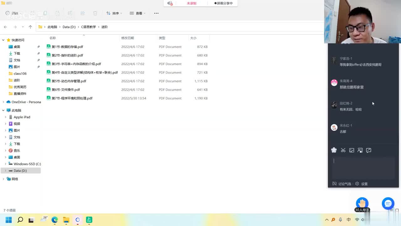
Task: Click the 未录制 recording status label
Action: tap(191, 3)
